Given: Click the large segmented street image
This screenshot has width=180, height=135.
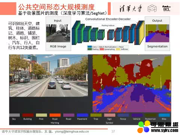Looking at the screenshot, I should (x=132, y=83).
